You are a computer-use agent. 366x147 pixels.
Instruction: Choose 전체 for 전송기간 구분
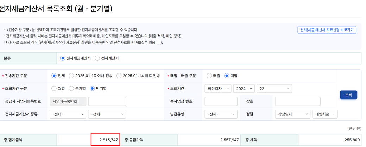pos(54,76)
